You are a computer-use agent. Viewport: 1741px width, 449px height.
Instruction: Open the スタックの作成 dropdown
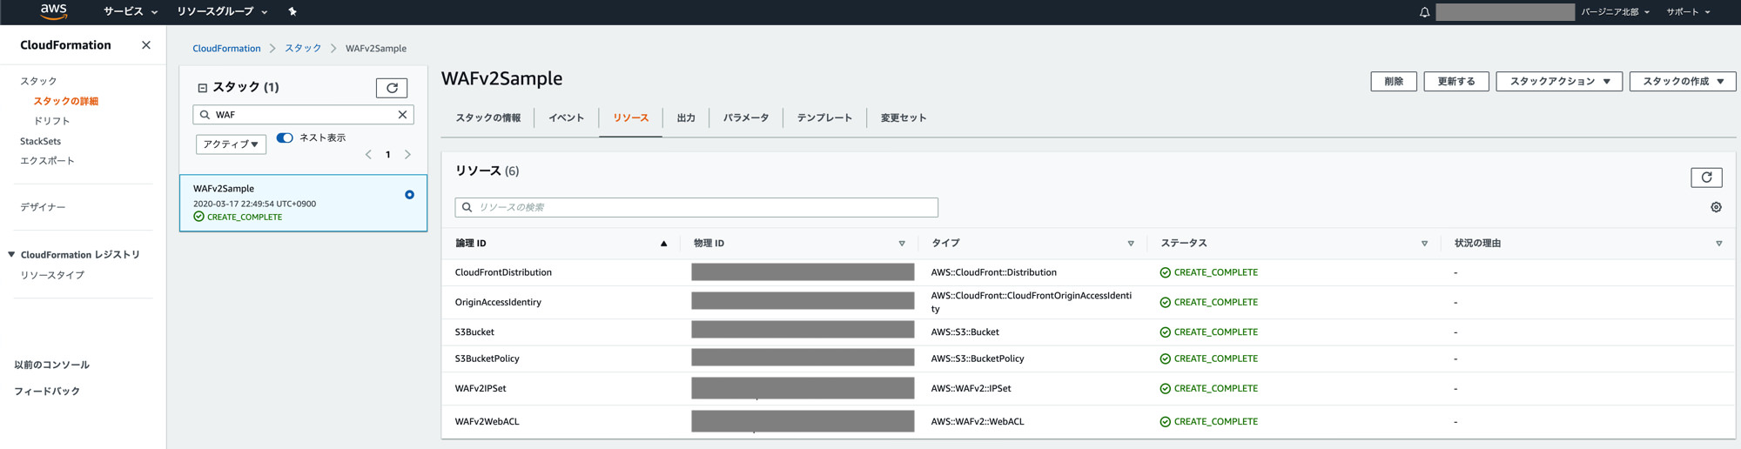pos(1683,81)
